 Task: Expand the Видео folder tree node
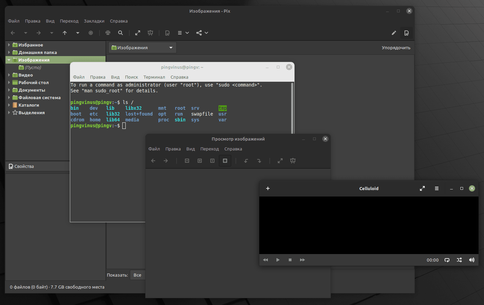click(9, 75)
